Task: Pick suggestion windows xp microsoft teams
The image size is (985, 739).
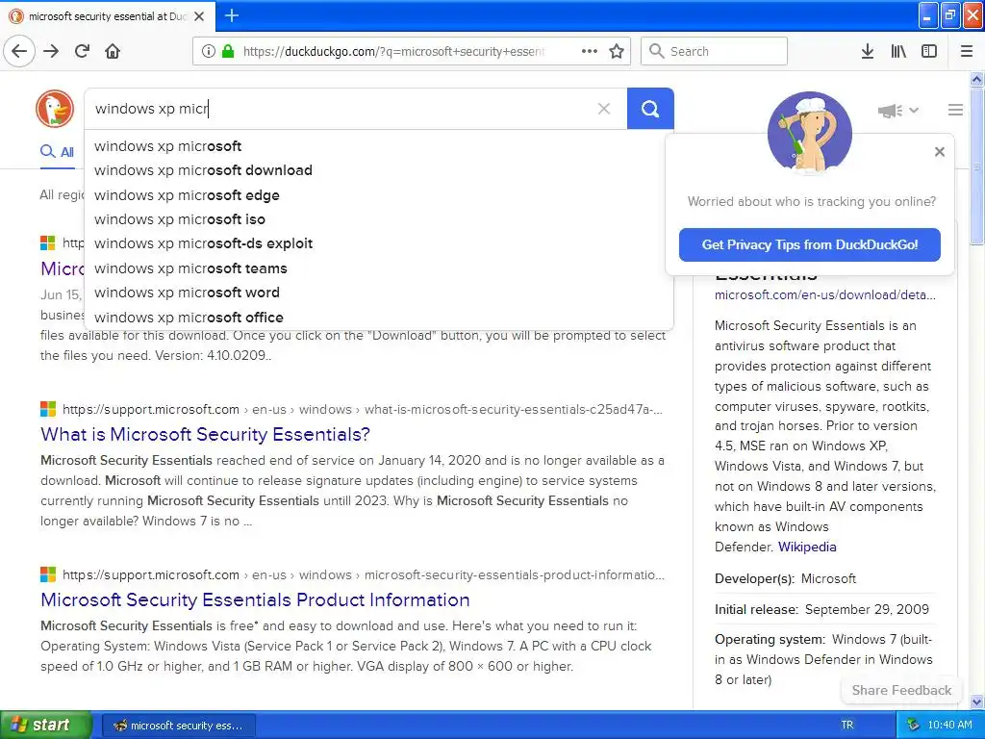Action: point(379,268)
